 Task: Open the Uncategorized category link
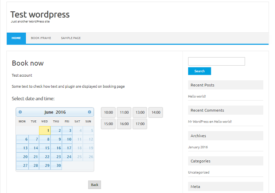click(x=199, y=172)
